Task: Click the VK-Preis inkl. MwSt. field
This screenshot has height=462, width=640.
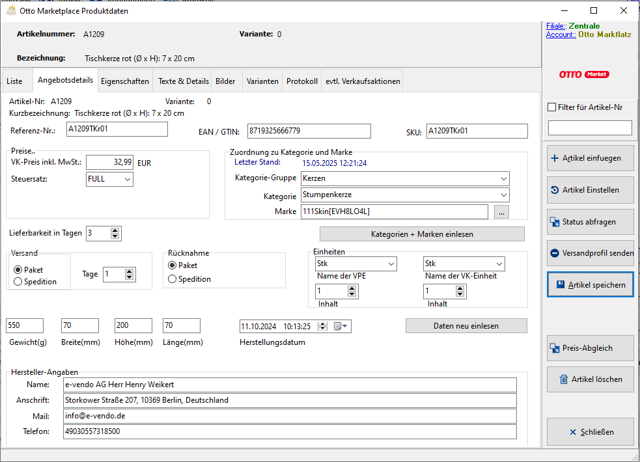Action: [x=110, y=162]
